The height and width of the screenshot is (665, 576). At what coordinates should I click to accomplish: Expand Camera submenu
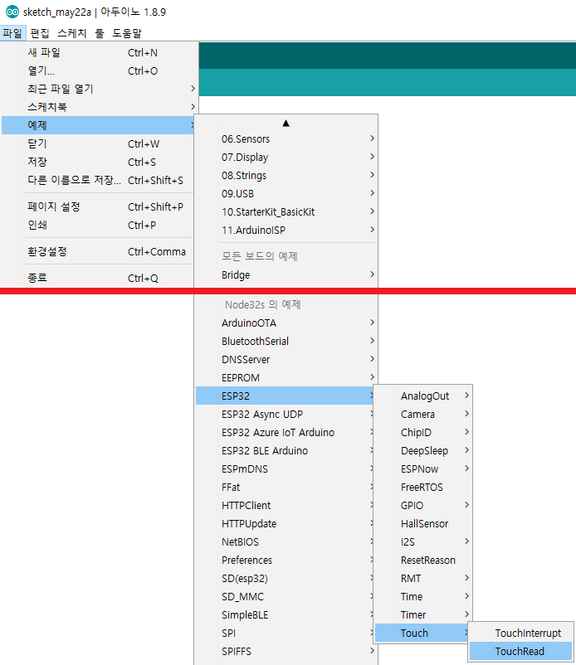click(422, 415)
